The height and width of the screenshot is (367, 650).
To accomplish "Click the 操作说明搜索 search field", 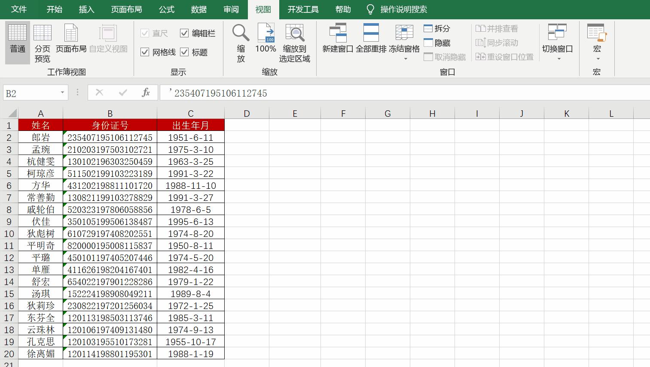I will pos(404,9).
